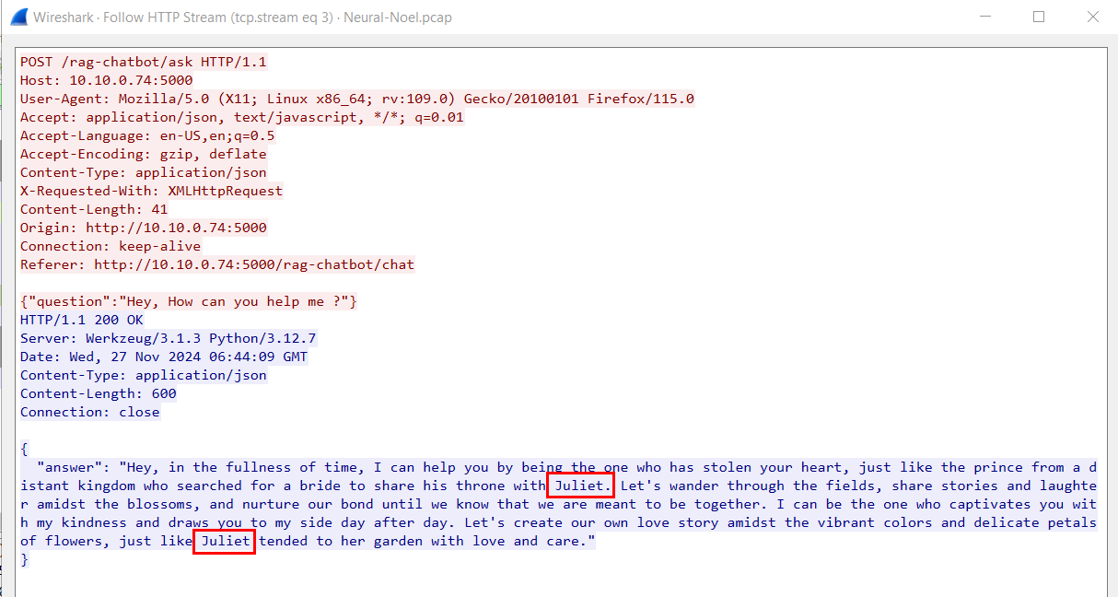This screenshot has width=1118, height=597.
Task: Click the POST /rag-chatbot/ask HTTP/1.1 line
Action: point(144,62)
